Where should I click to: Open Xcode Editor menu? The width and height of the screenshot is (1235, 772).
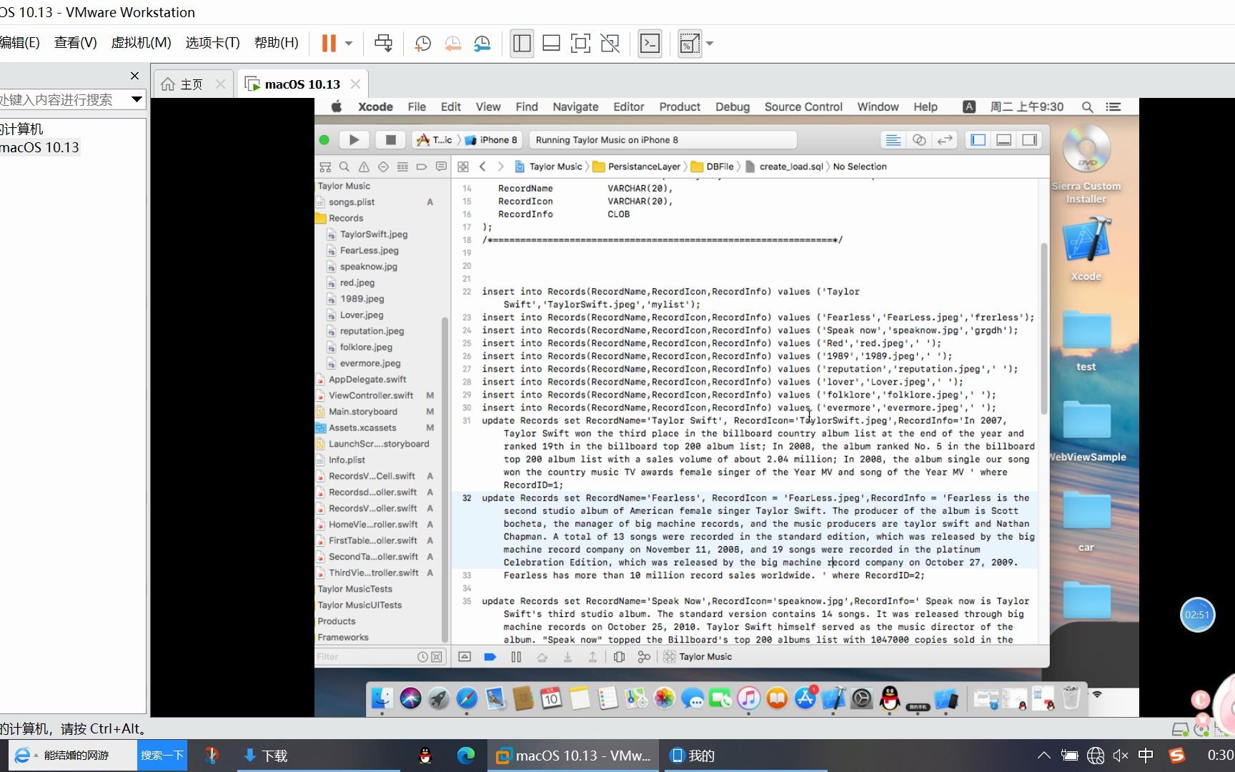[628, 107]
